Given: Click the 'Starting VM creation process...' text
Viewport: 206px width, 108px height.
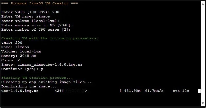Looking at the screenshot, I should tap(37, 78).
